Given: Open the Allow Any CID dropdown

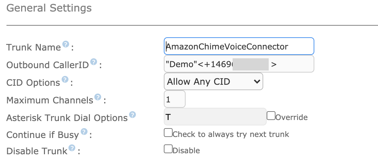Looking at the screenshot, I should 213,82.
